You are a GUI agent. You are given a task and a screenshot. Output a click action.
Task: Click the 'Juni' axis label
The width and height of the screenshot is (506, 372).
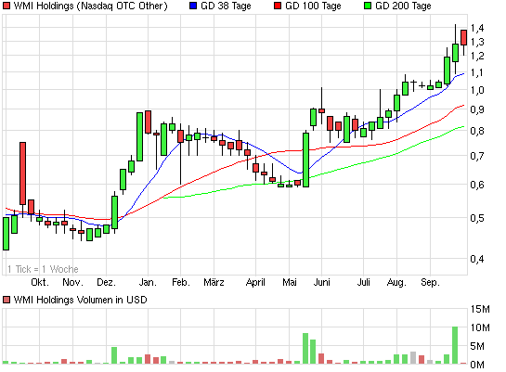[322, 282]
